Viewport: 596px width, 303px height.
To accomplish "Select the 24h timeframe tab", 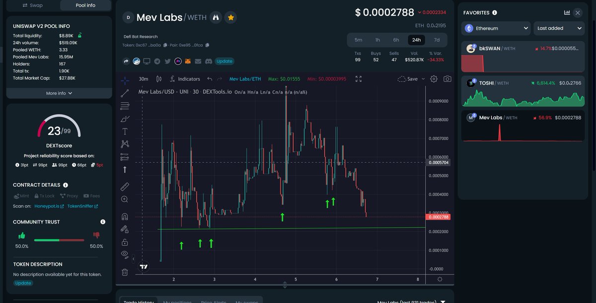I will [416, 40].
